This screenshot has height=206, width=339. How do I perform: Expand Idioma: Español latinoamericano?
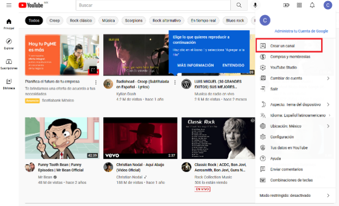click(296, 115)
